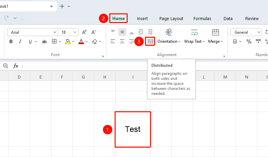This screenshot has height=157, width=268.
Task: Expand font color options arrow
Action: click(x=87, y=41)
